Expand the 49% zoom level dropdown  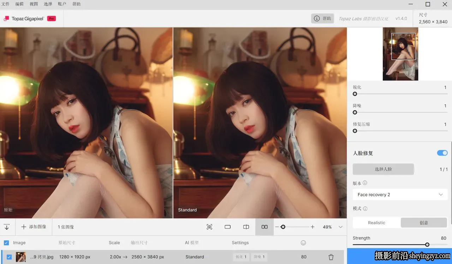pos(340,227)
